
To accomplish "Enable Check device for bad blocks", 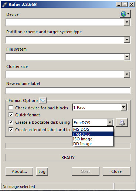I will tap(11, 108).
